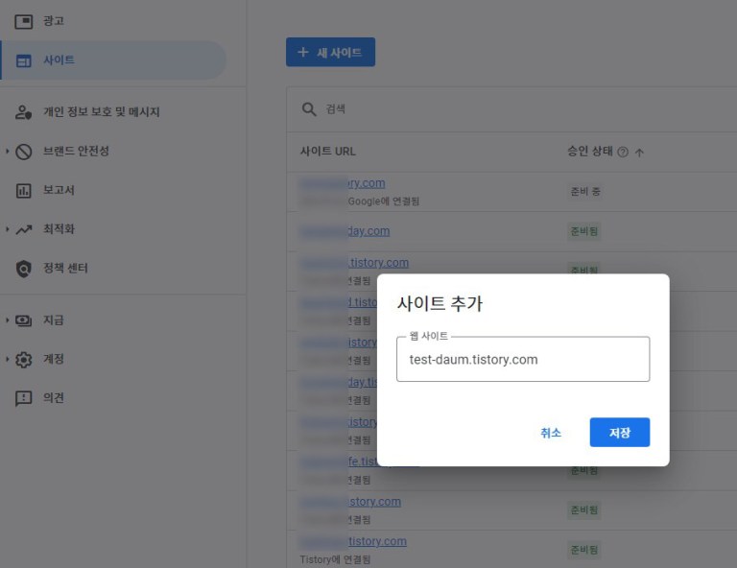The width and height of the screenshot is (737, 568).
Task: Click the optimization (최적화) trend icon
Action: [23, 229]
